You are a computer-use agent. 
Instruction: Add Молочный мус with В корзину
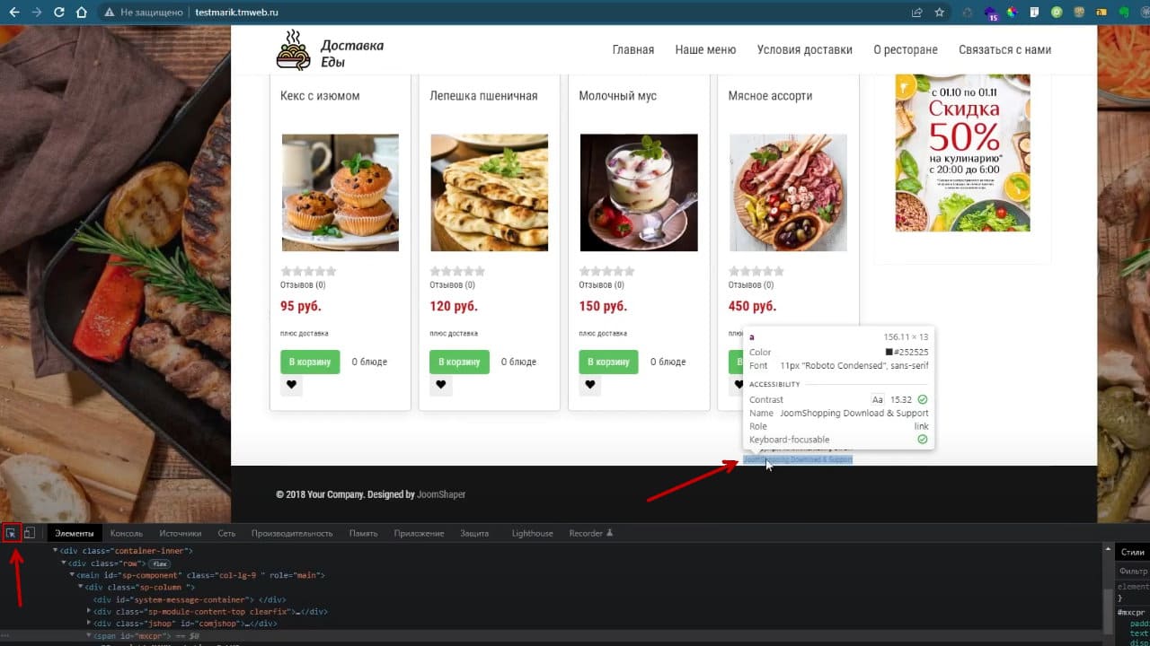pos(608,362)
